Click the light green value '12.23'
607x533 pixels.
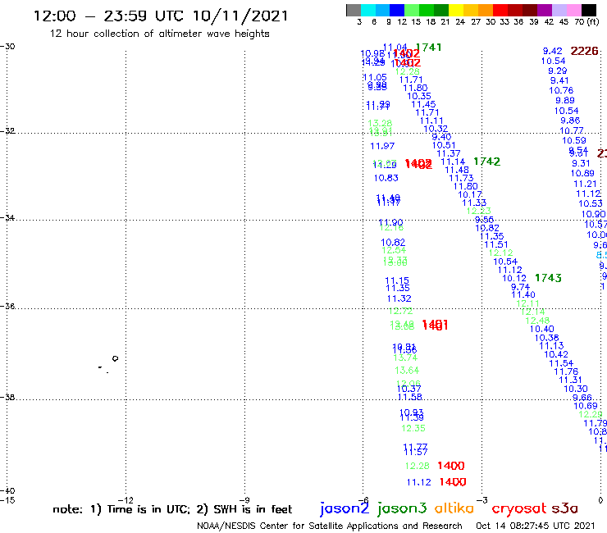(x=478, y=211)
